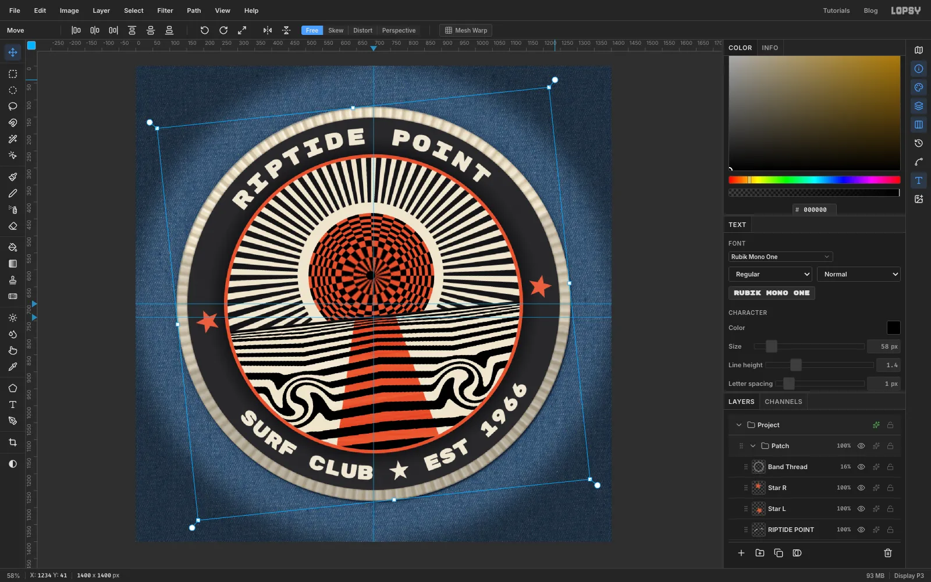Collapse the Patch folder
The width and height of the screenshot is (931, 582).
[x=753, y=446]
